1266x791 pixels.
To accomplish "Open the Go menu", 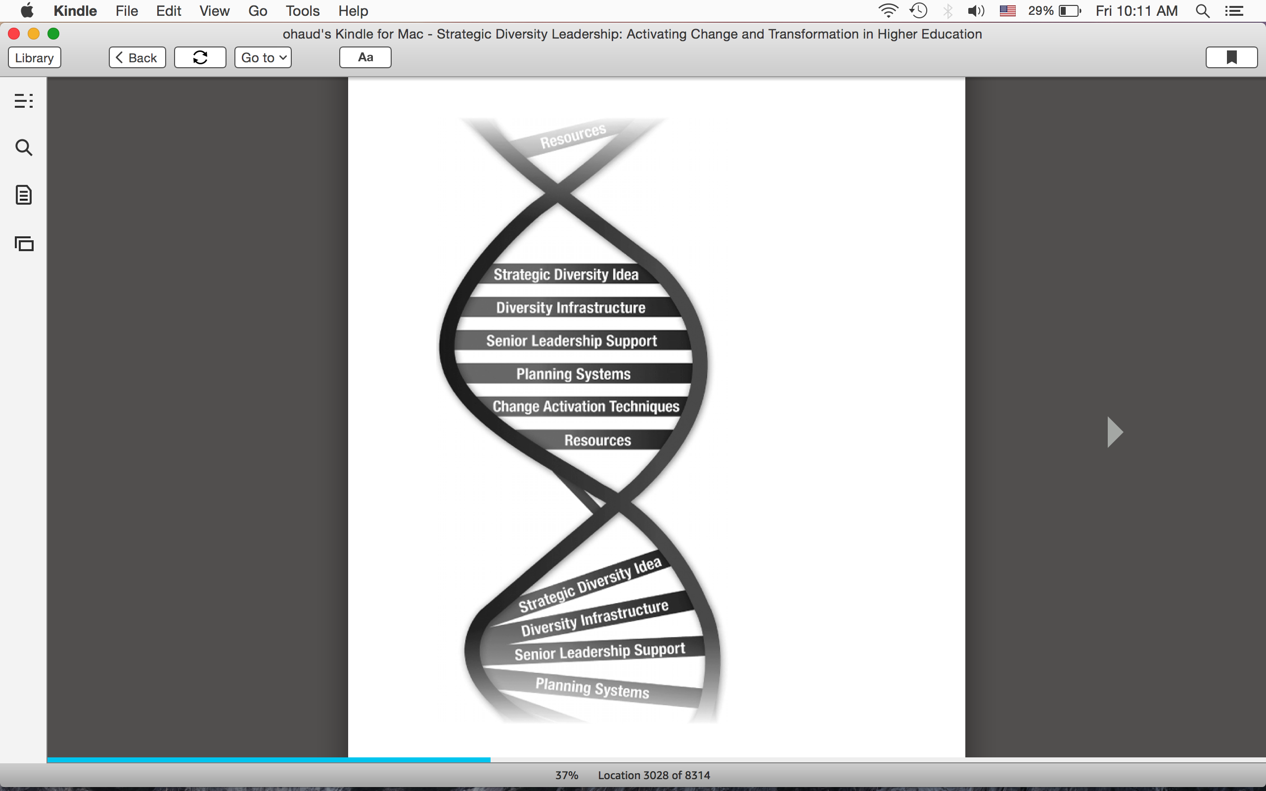I will [x=258, y=11].
